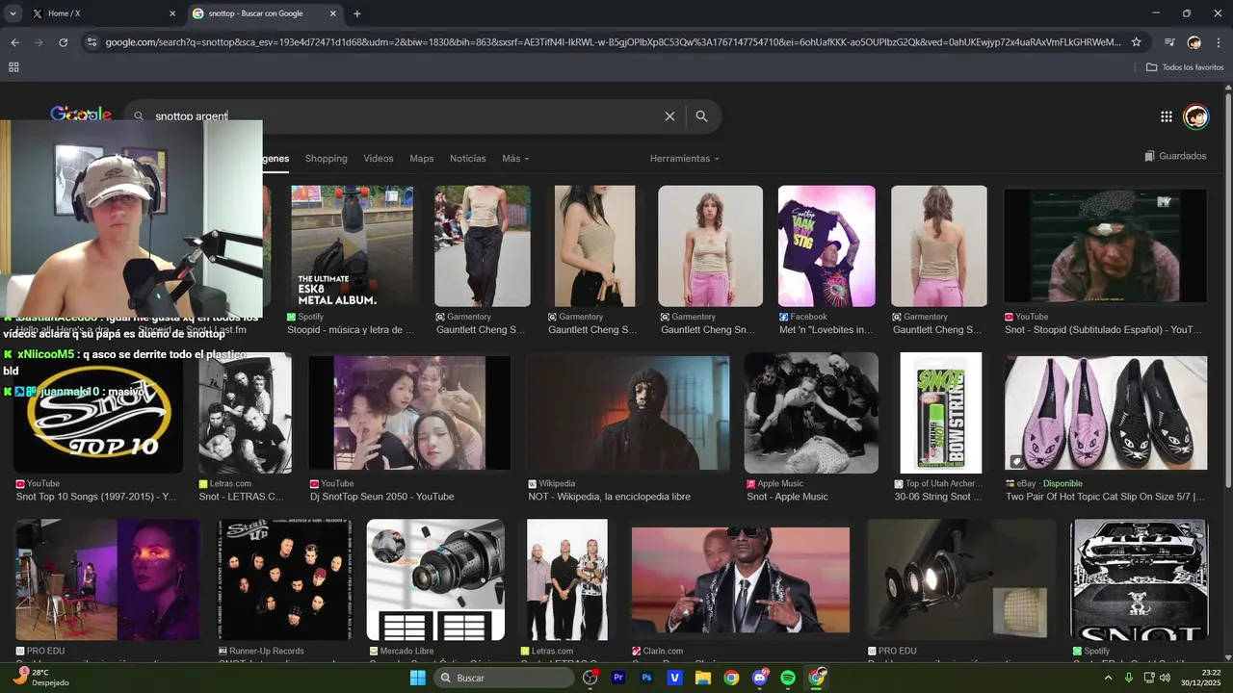Show hidden system tray icons chevron
Image resolution: width=1233 pixels, height=693 pixels.
[x=1108, y=678]
